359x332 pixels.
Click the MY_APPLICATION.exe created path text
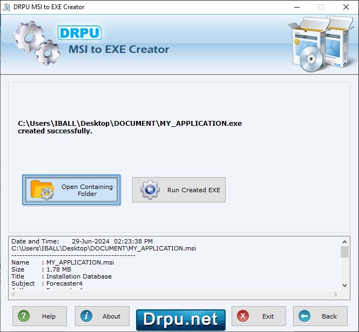(130, 123)
